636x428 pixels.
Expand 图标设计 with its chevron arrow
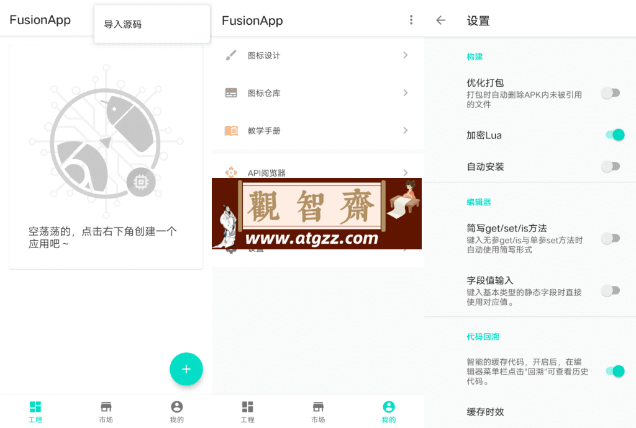point(405,55)
